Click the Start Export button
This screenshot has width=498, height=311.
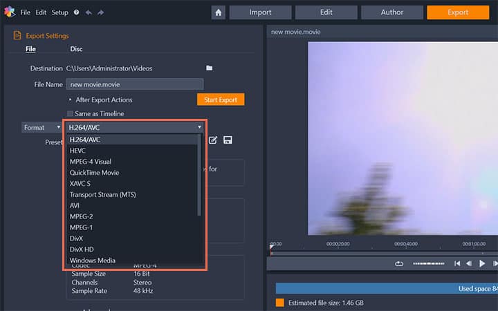[x=221, y=100]
